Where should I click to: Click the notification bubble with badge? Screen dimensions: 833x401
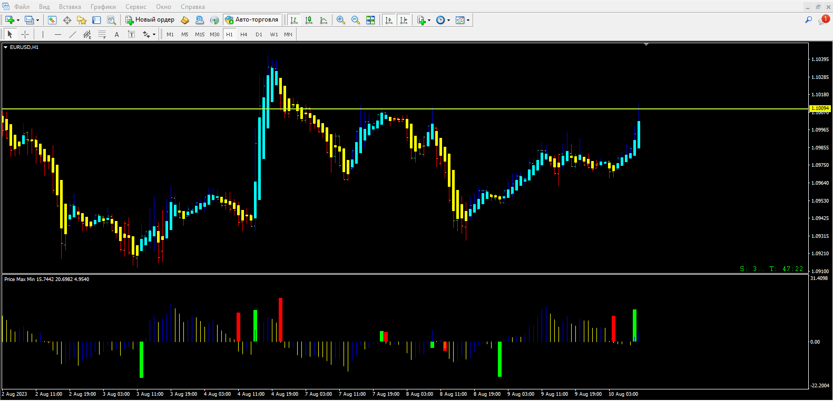coord(824,19)
